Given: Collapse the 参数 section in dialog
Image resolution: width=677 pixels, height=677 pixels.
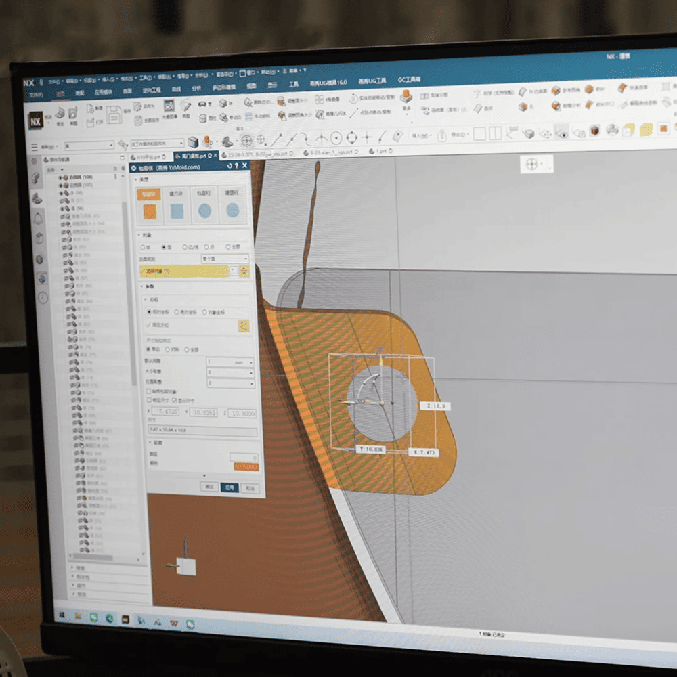Looking at the screenshot, I should coord(142,286).
